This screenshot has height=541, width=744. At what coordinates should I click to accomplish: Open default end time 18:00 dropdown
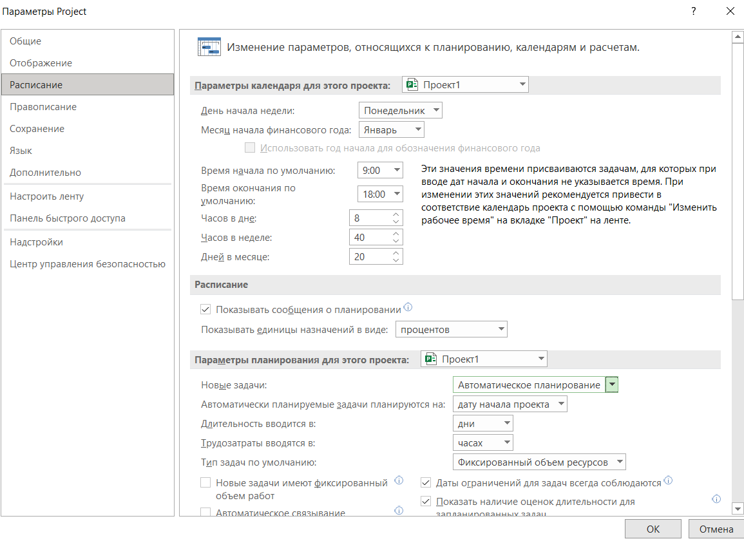point(380,194)
